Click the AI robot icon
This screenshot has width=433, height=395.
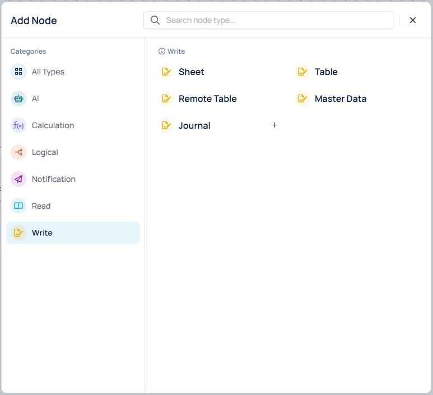coord(18,98)
